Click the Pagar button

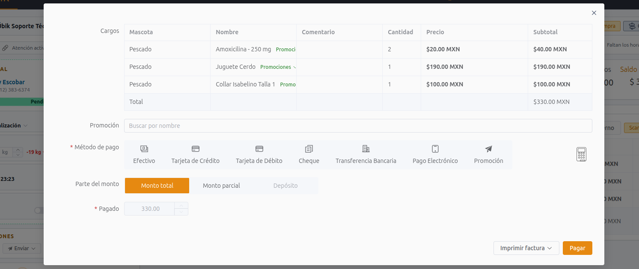click(577, 248)
